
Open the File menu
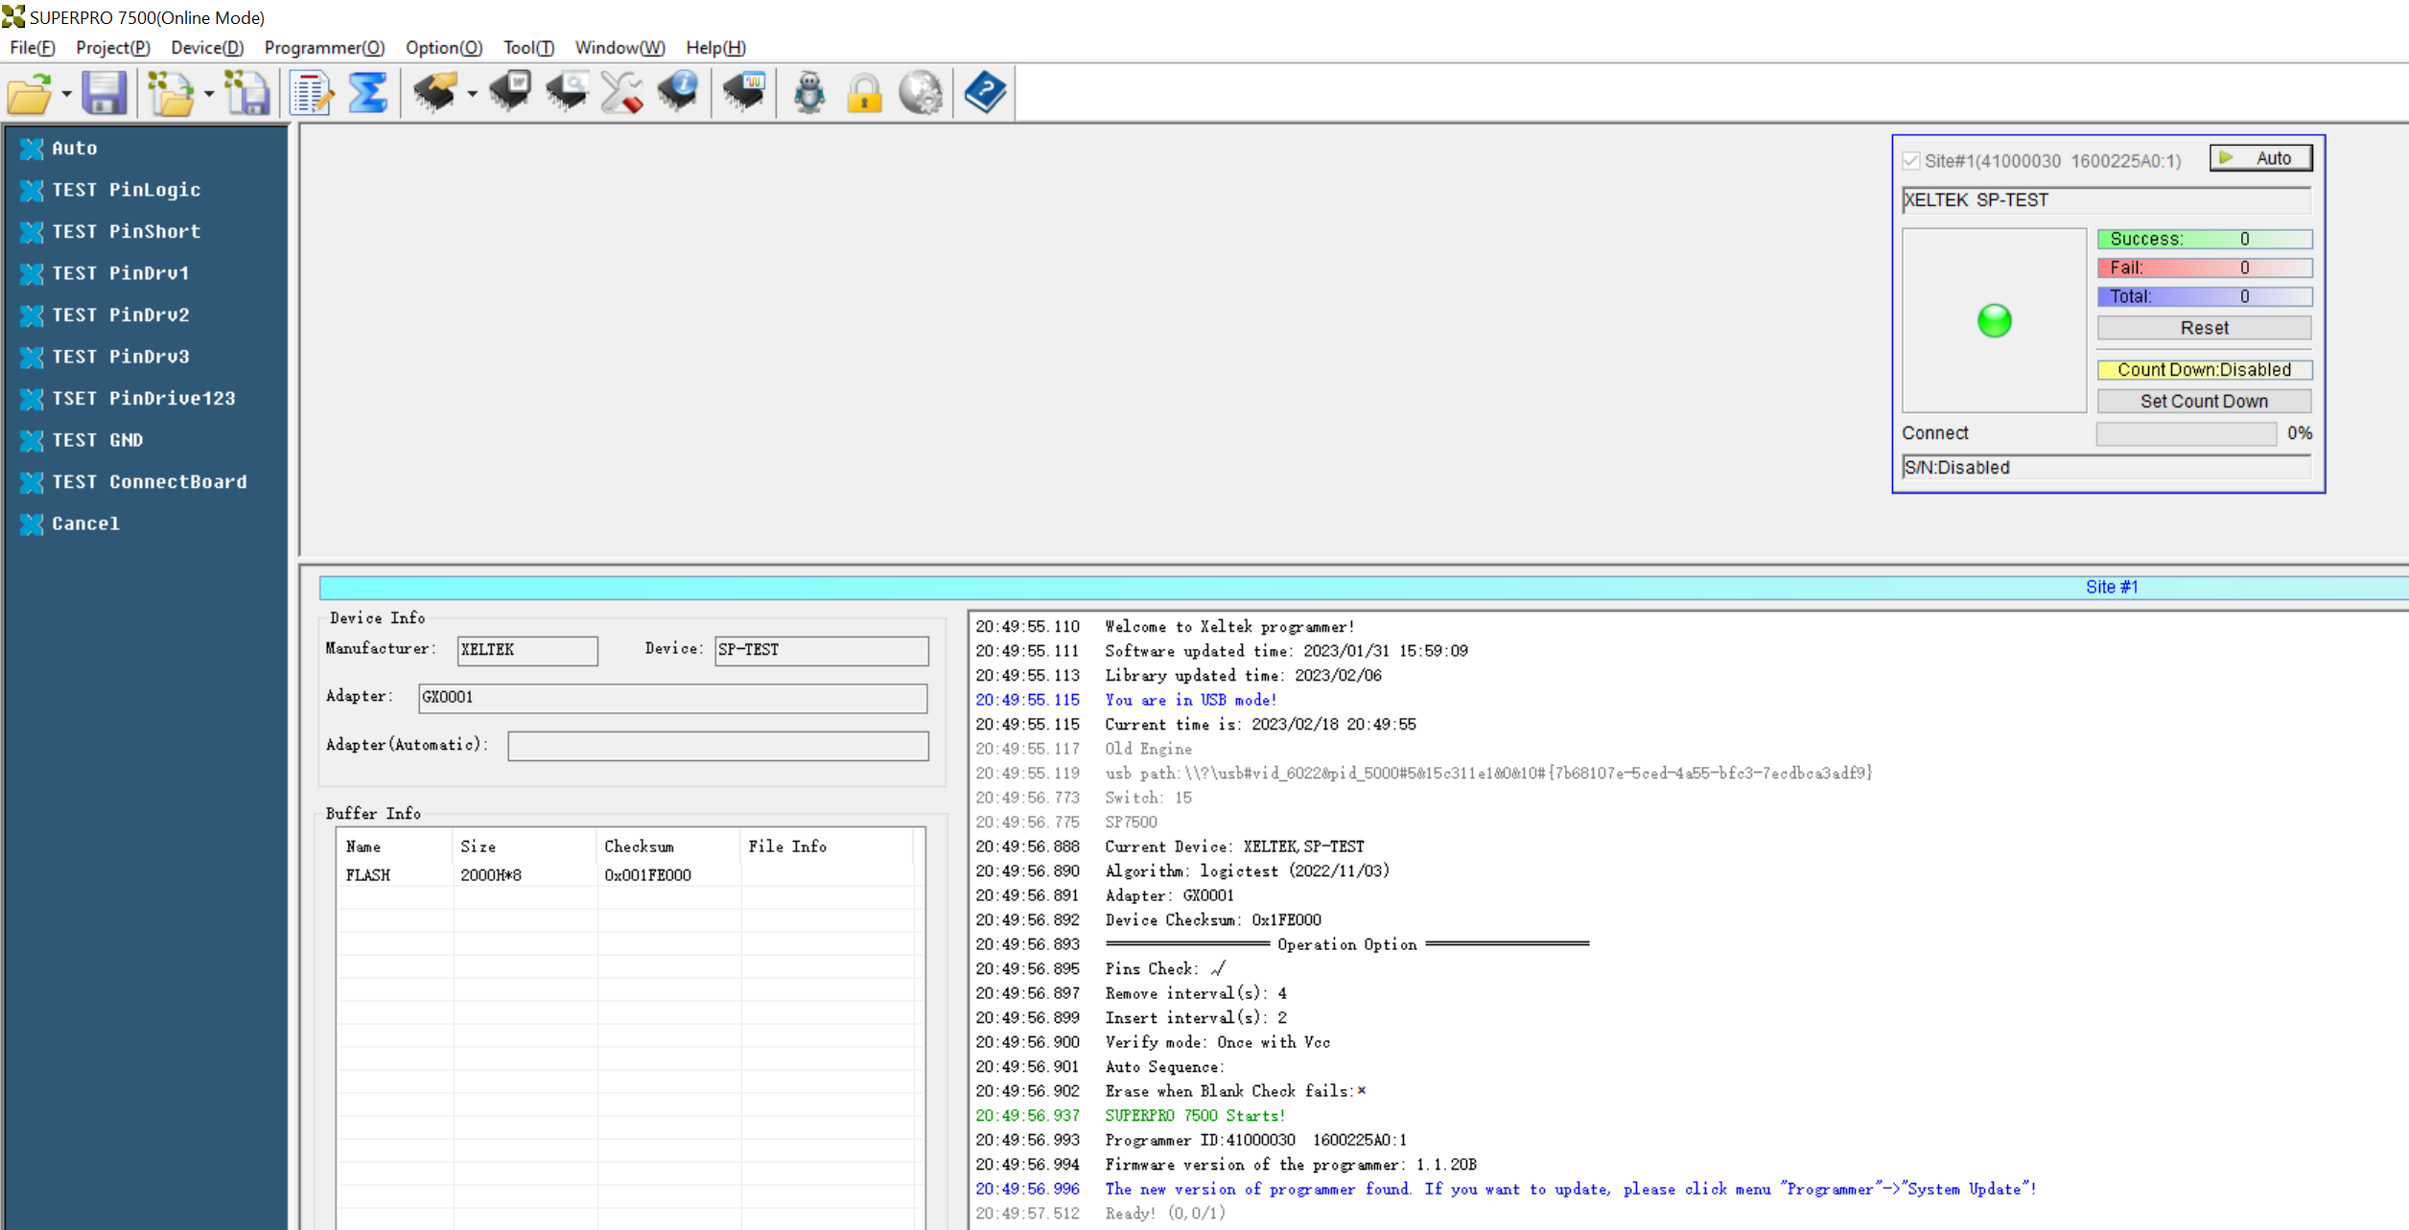point(33,47)
